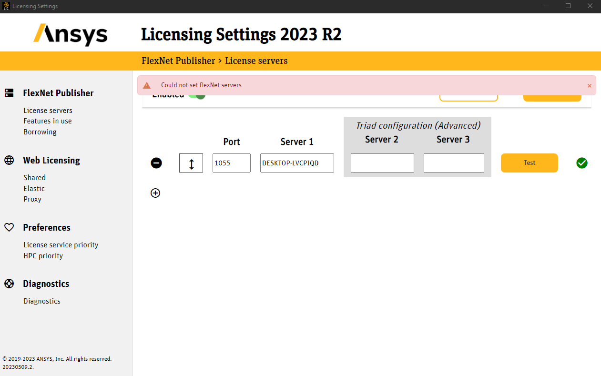
Task: Click the empty Server 3 field
Action: click(x=454, y=163)
